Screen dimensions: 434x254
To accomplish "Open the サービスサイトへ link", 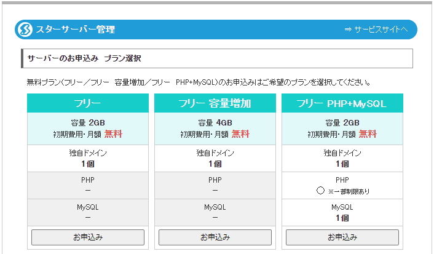I will (x=376, y=30).
